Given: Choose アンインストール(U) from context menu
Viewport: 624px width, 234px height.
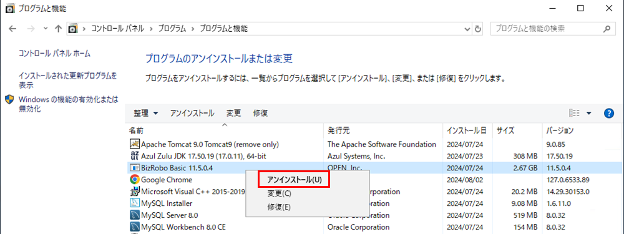Looking at the screenshot, I should click(x=294, y=180).
